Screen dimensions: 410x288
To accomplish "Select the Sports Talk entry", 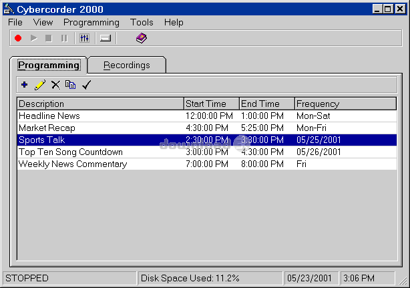I will click(207, 140).
